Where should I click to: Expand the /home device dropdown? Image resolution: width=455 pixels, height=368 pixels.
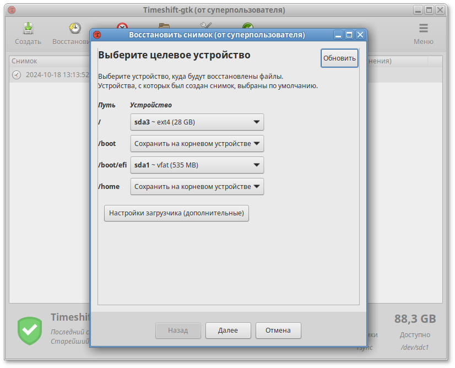click(197, 187)
